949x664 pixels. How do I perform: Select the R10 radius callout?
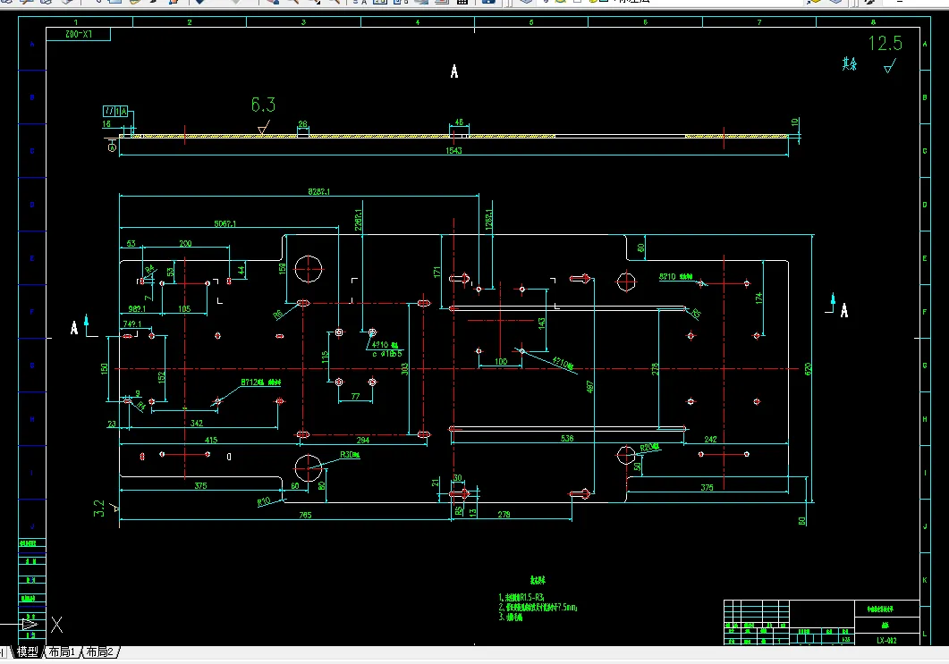point(263,501)
